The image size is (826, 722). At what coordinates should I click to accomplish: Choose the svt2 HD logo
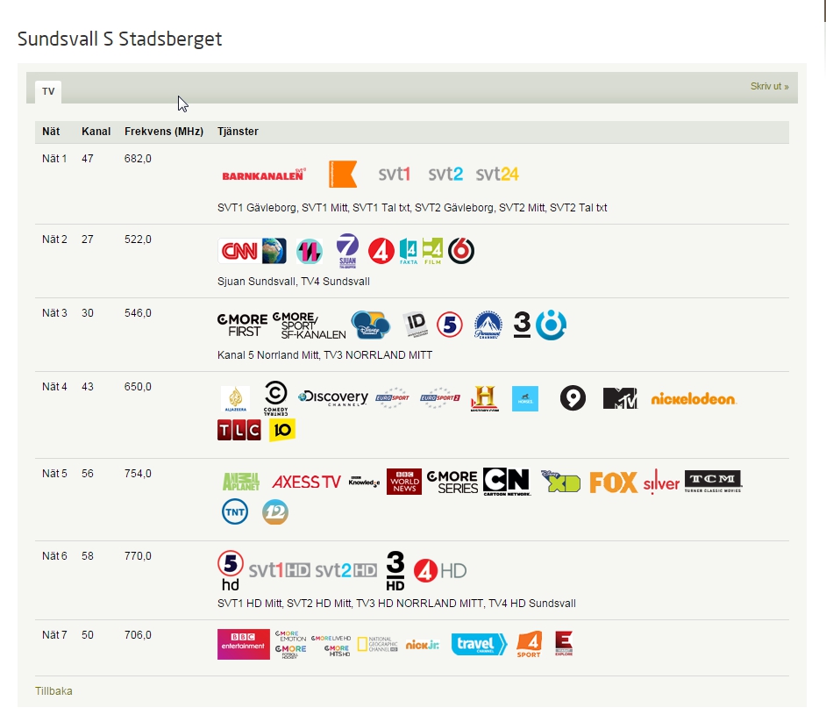tap(346, 570)
